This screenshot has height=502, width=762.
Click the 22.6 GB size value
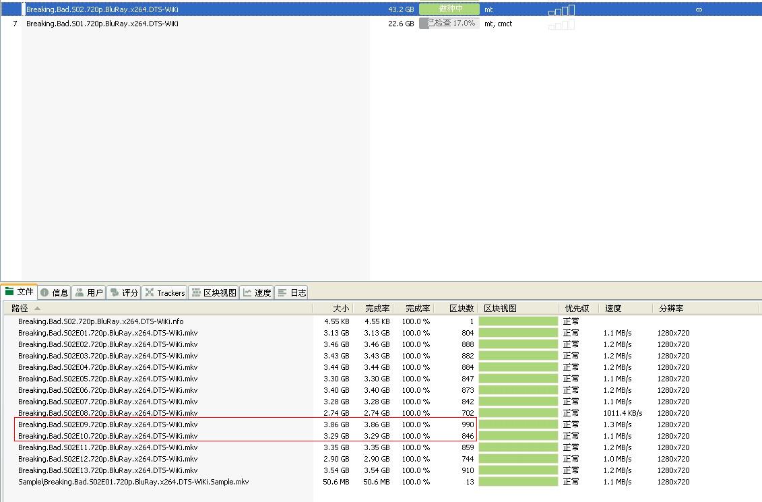click(401, 24)
